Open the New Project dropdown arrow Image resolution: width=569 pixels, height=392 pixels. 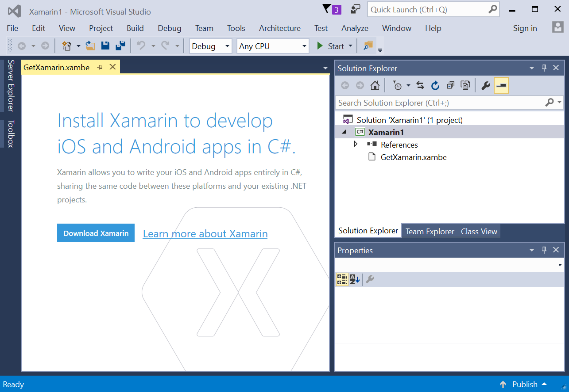click(78, 46)
